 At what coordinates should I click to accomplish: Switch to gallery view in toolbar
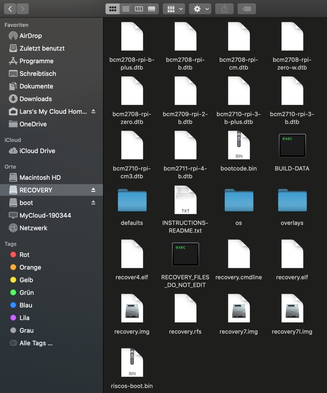point(152,9)
